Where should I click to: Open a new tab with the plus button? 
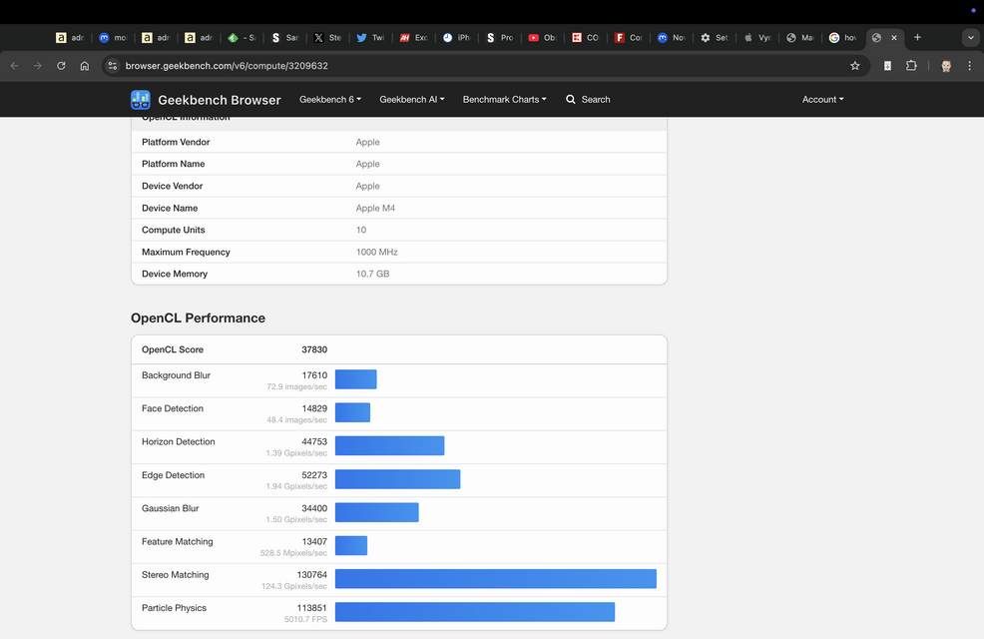click(x=917, y=37)
